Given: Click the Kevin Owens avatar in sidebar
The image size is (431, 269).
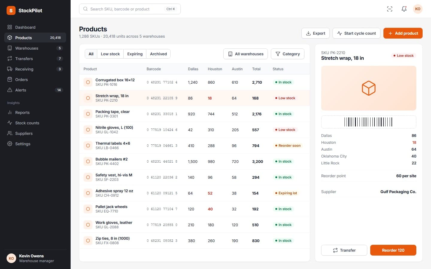Looking at the screenshot, I should pos(11,258).
